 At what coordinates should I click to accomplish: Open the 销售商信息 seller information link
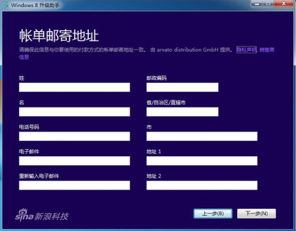[x=266, y=50]
